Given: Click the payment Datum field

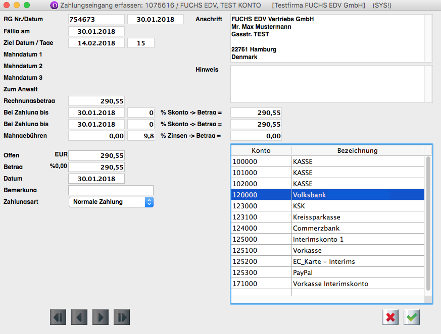Looking at the screenshot, I should tap(96, 179).
